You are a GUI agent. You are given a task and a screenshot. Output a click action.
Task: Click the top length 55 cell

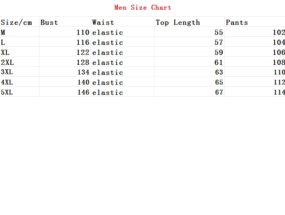[219, 33]
